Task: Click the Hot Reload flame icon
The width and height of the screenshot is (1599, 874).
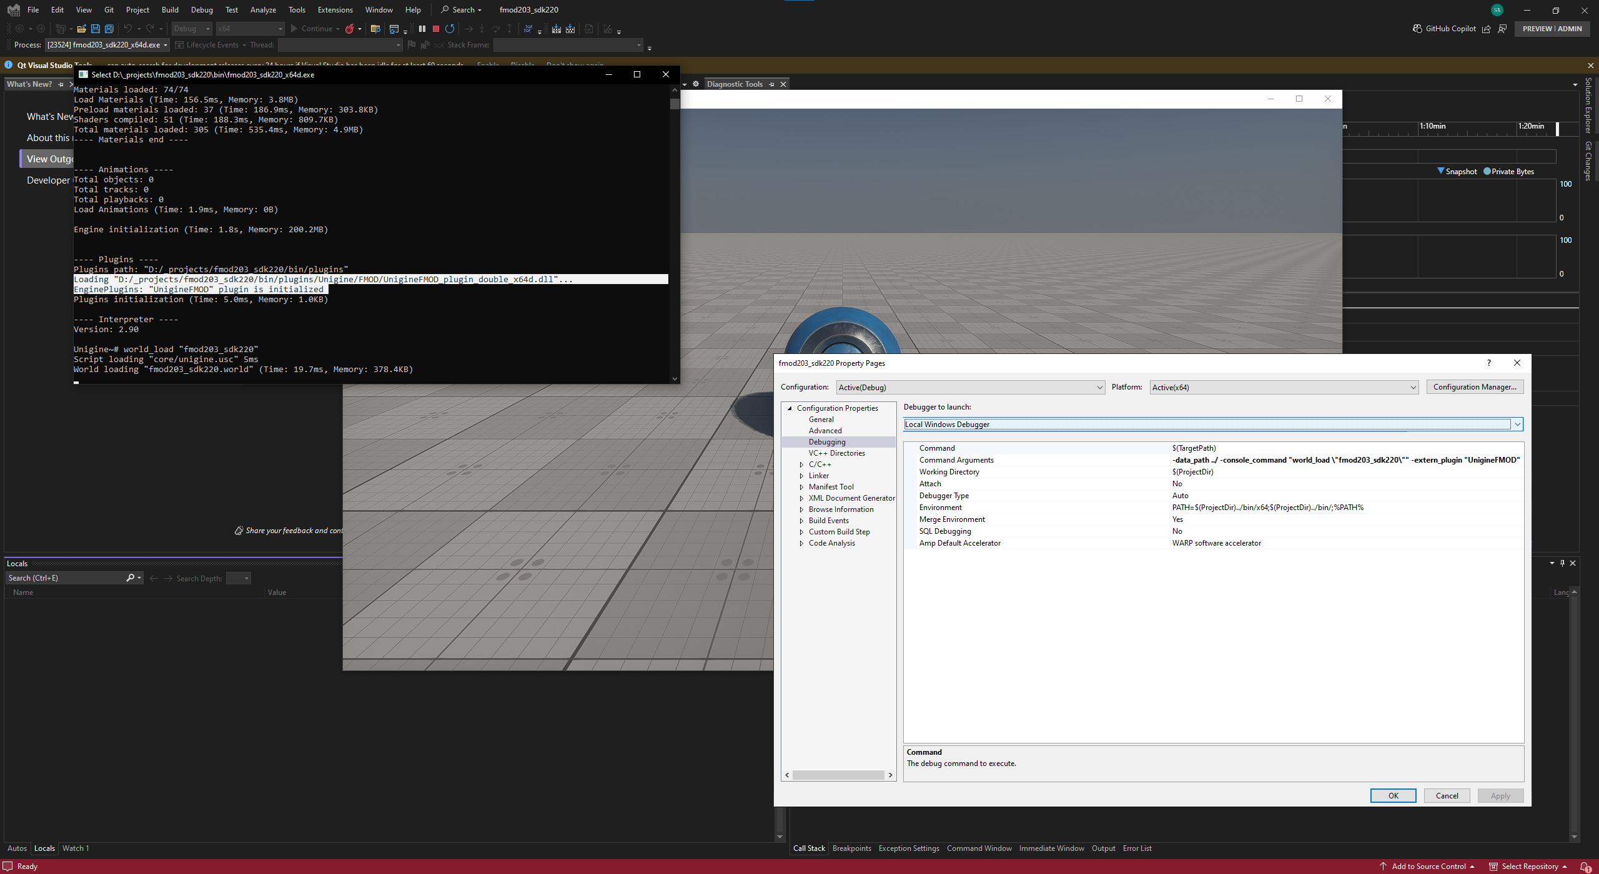Action: tap(350, 29)
